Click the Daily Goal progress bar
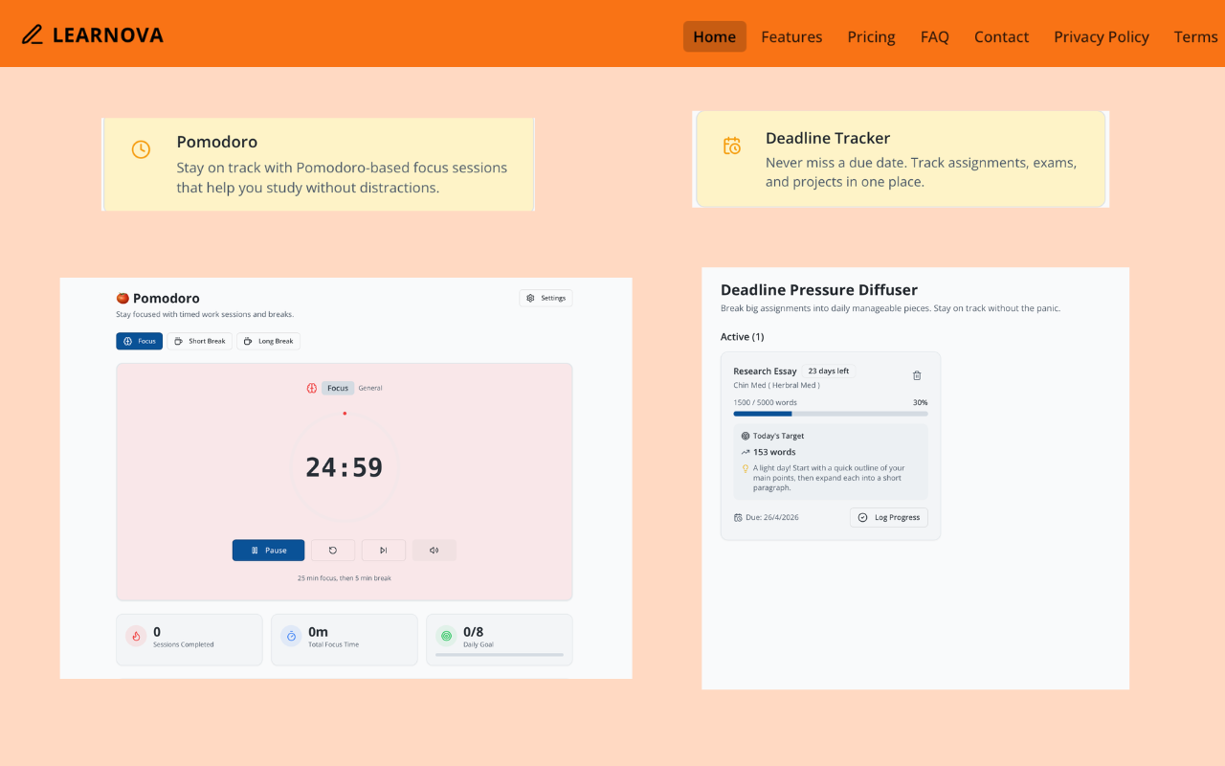Image resolution: width=1225 pixels, height=766 pixels. [500, 655]
